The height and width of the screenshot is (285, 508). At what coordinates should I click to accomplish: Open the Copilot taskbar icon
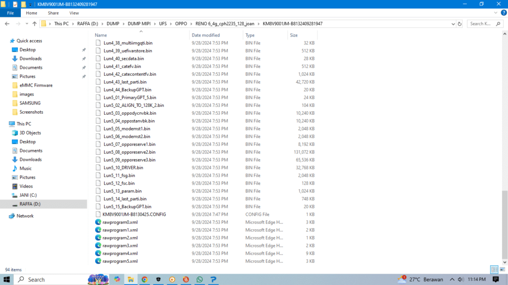point(117,280)
